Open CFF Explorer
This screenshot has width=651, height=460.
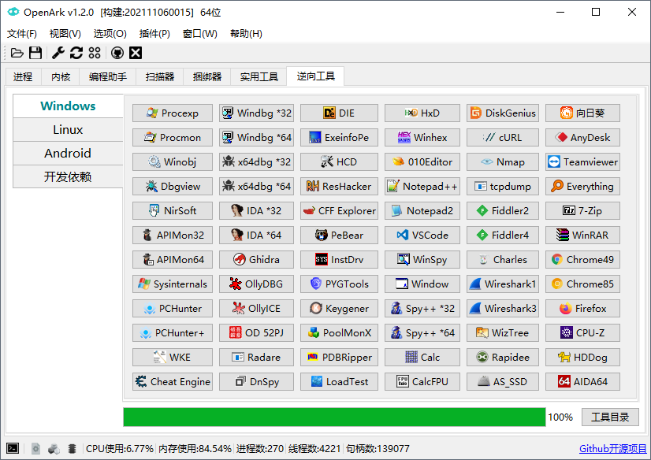pyautogui.click(x=339, y=211)
